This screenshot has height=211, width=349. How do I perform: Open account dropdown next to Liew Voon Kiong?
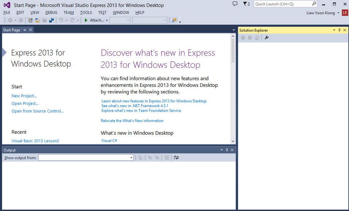[x=338, y=13]
